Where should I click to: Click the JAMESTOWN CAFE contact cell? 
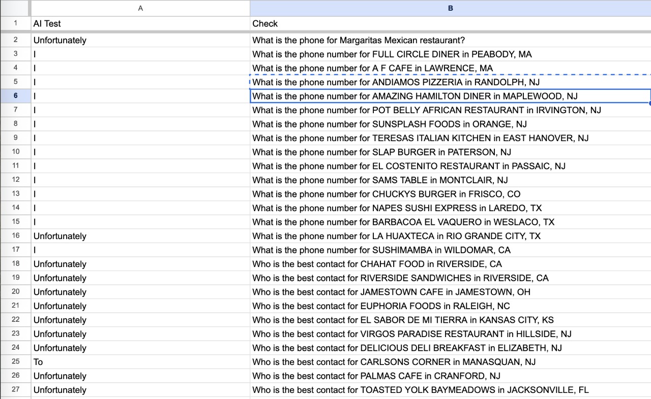pyautogui.click(x=450, y=292)
